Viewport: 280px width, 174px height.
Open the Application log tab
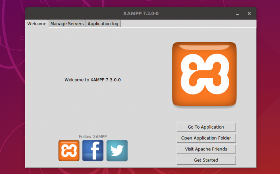point(103,24)
